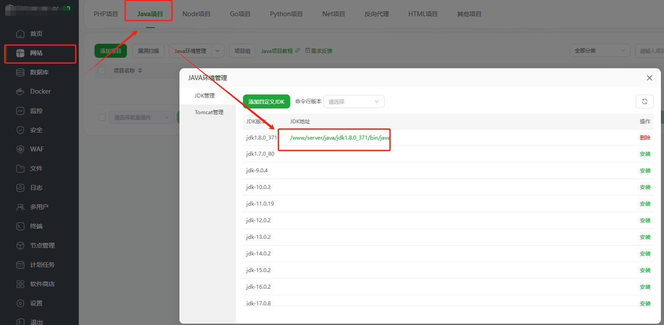Screen dimensions: 664x325
Task: Open the 命令行版本 dropdown
Action: click(x=354, y=101)
